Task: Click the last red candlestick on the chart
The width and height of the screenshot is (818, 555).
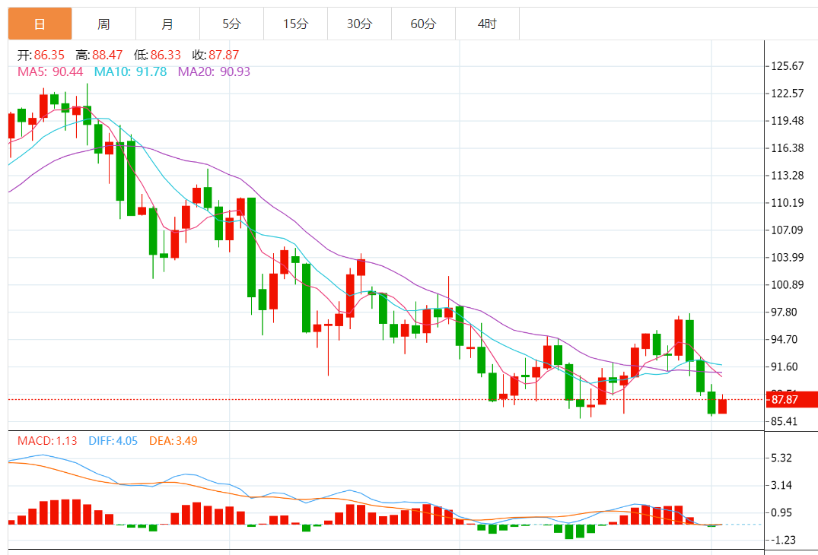Action: 723,406
